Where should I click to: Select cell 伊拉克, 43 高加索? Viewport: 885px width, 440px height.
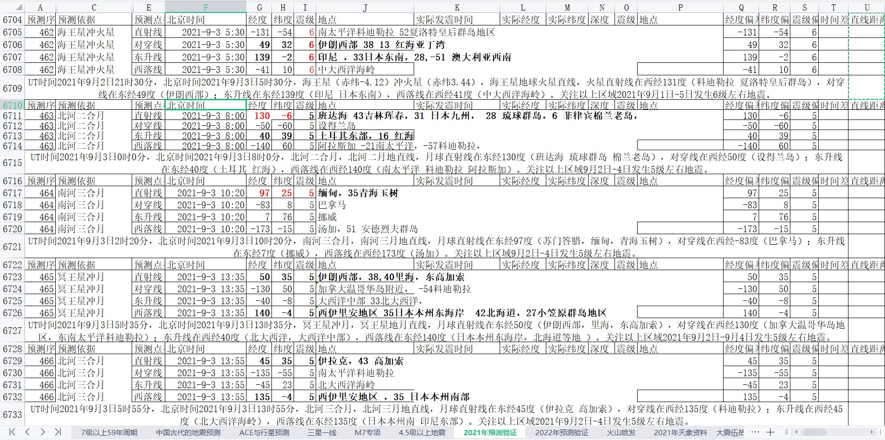tap(365, 361)
